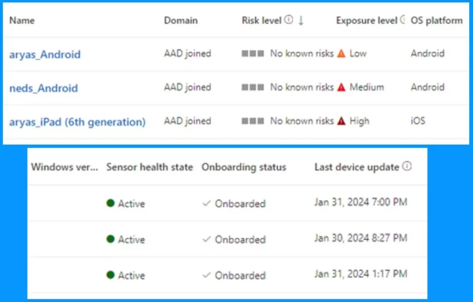
Task: Sort by the Risk level column header
Action: point(261,20)
